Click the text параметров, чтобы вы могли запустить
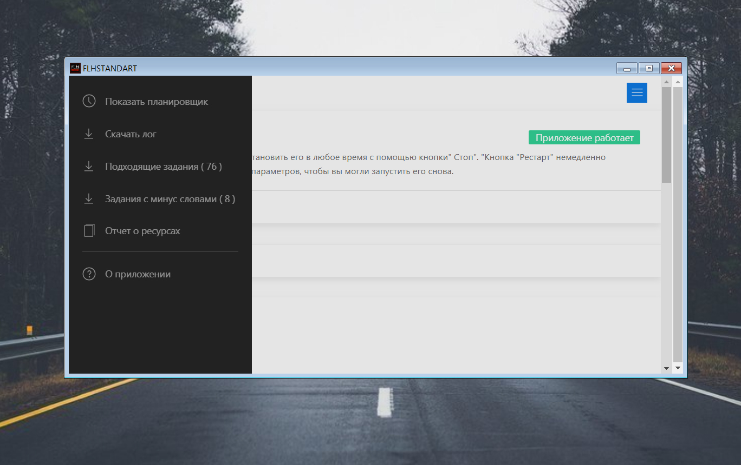The image size is (741, 465). 352,171
